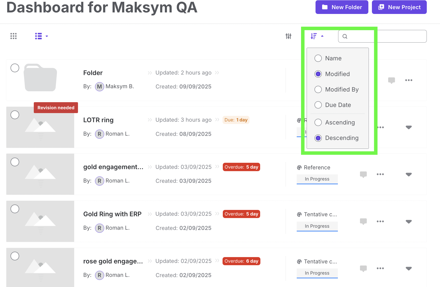The image size is (440, 287).
Task: Switch to grid view layout
Action: coord(13,36)
